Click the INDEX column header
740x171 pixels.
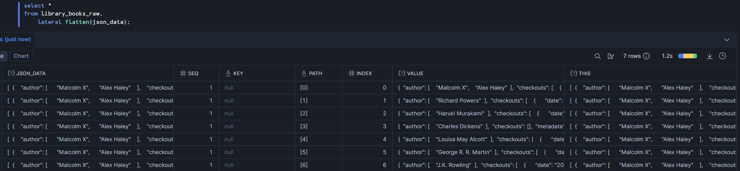364,73
